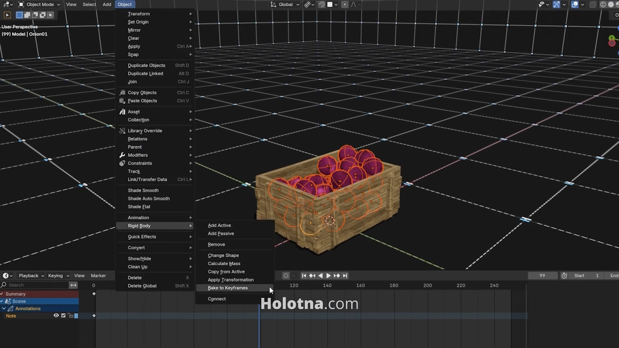This screenshot has height=348, width=619.
Task: Switch to wireframe viewport shading
Action: point(604,4)
